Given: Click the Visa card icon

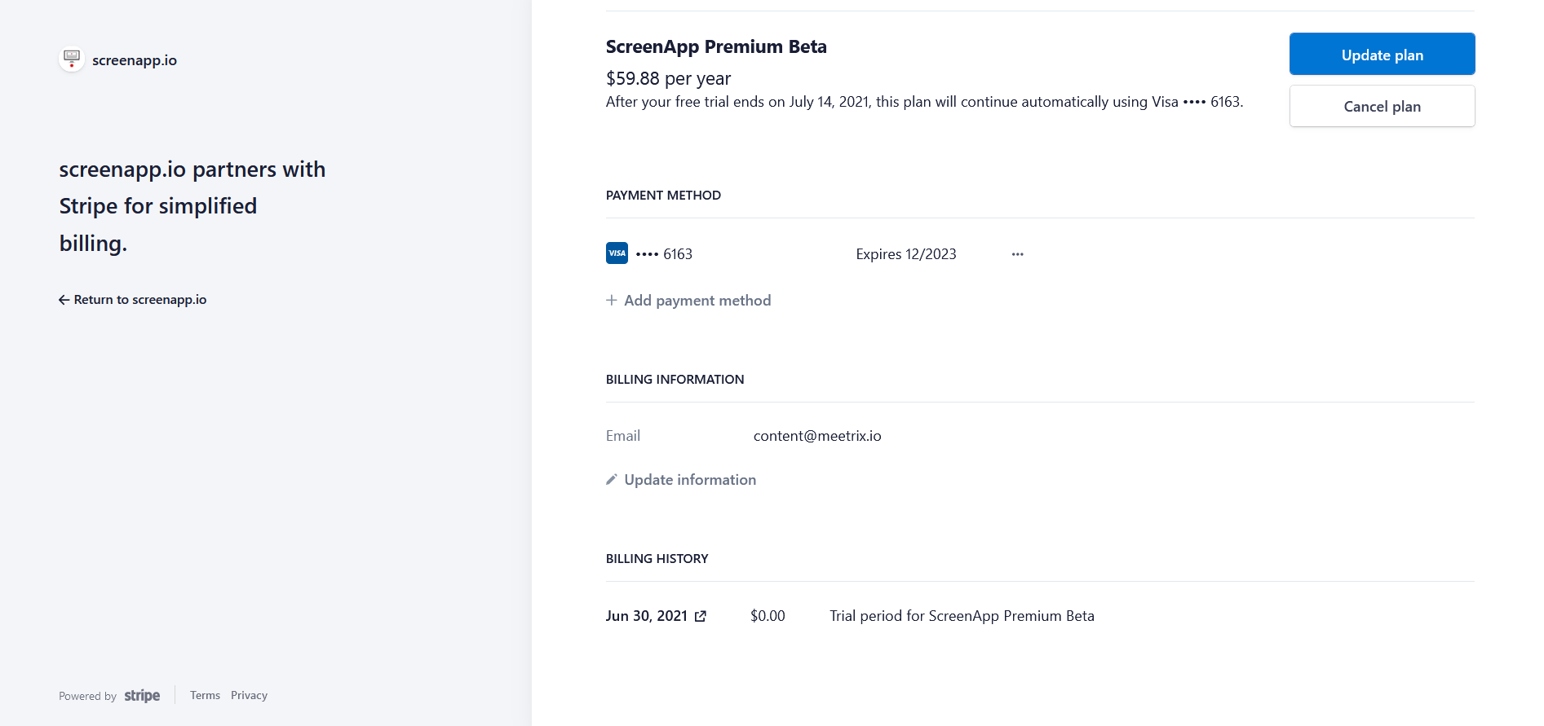Looking at the screenshot, I should click(x=617, y=253).
